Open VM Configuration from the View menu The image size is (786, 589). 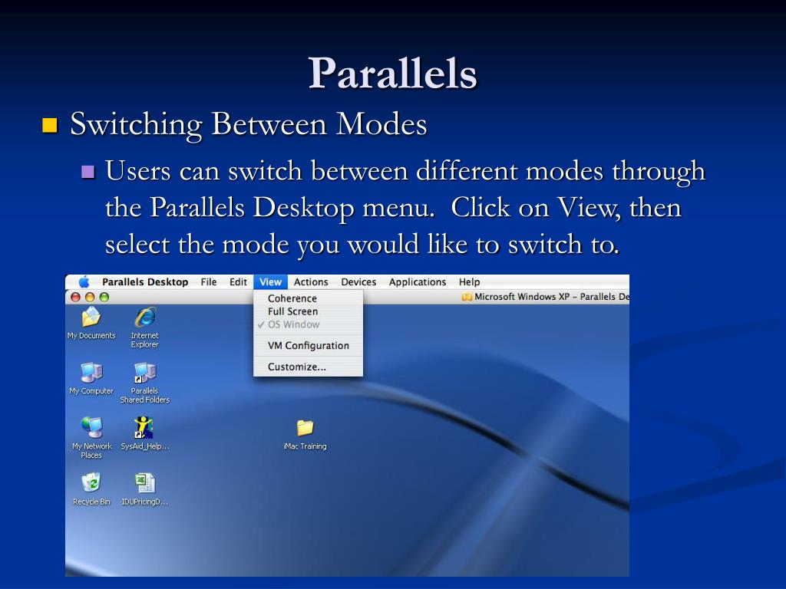[309, 345]
